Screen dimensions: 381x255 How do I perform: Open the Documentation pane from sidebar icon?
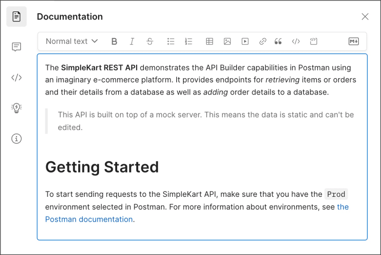click(x=16, y=17)
